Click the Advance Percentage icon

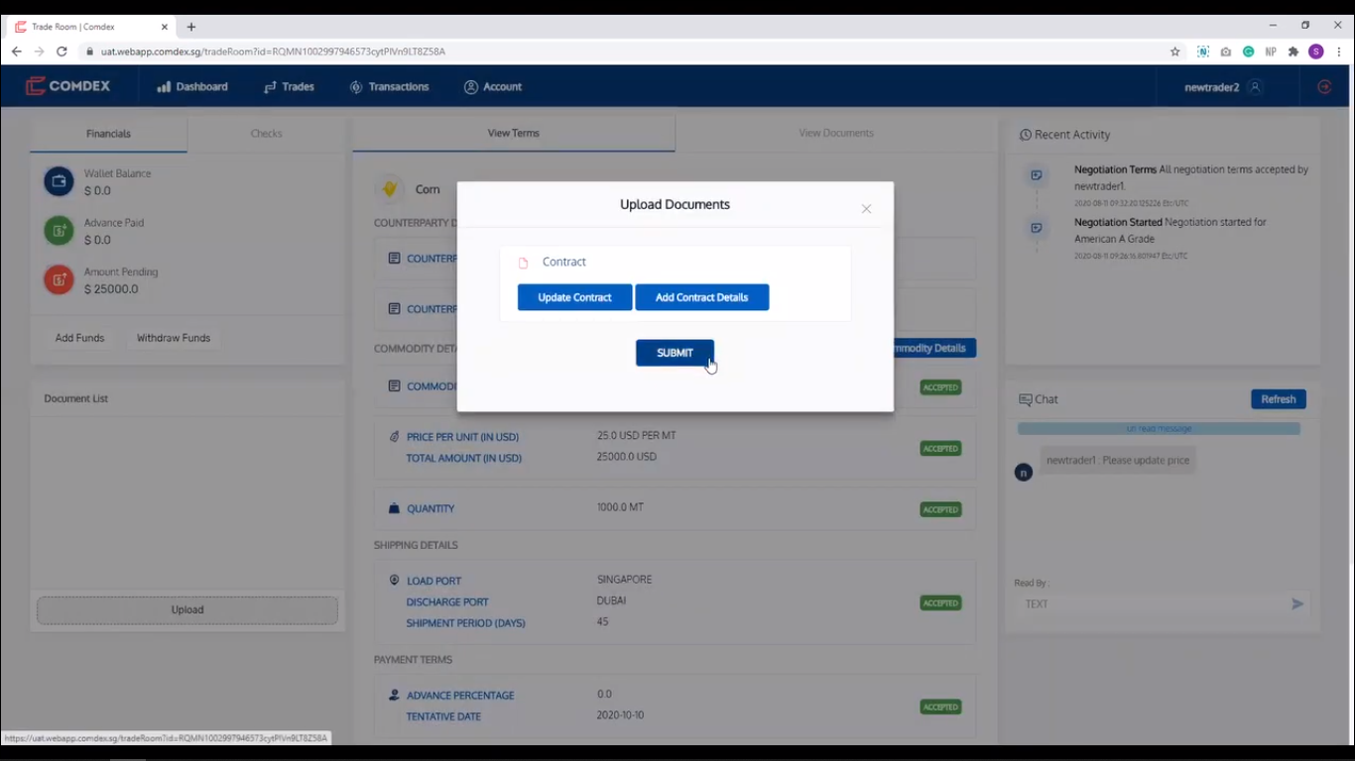[394, 696]
